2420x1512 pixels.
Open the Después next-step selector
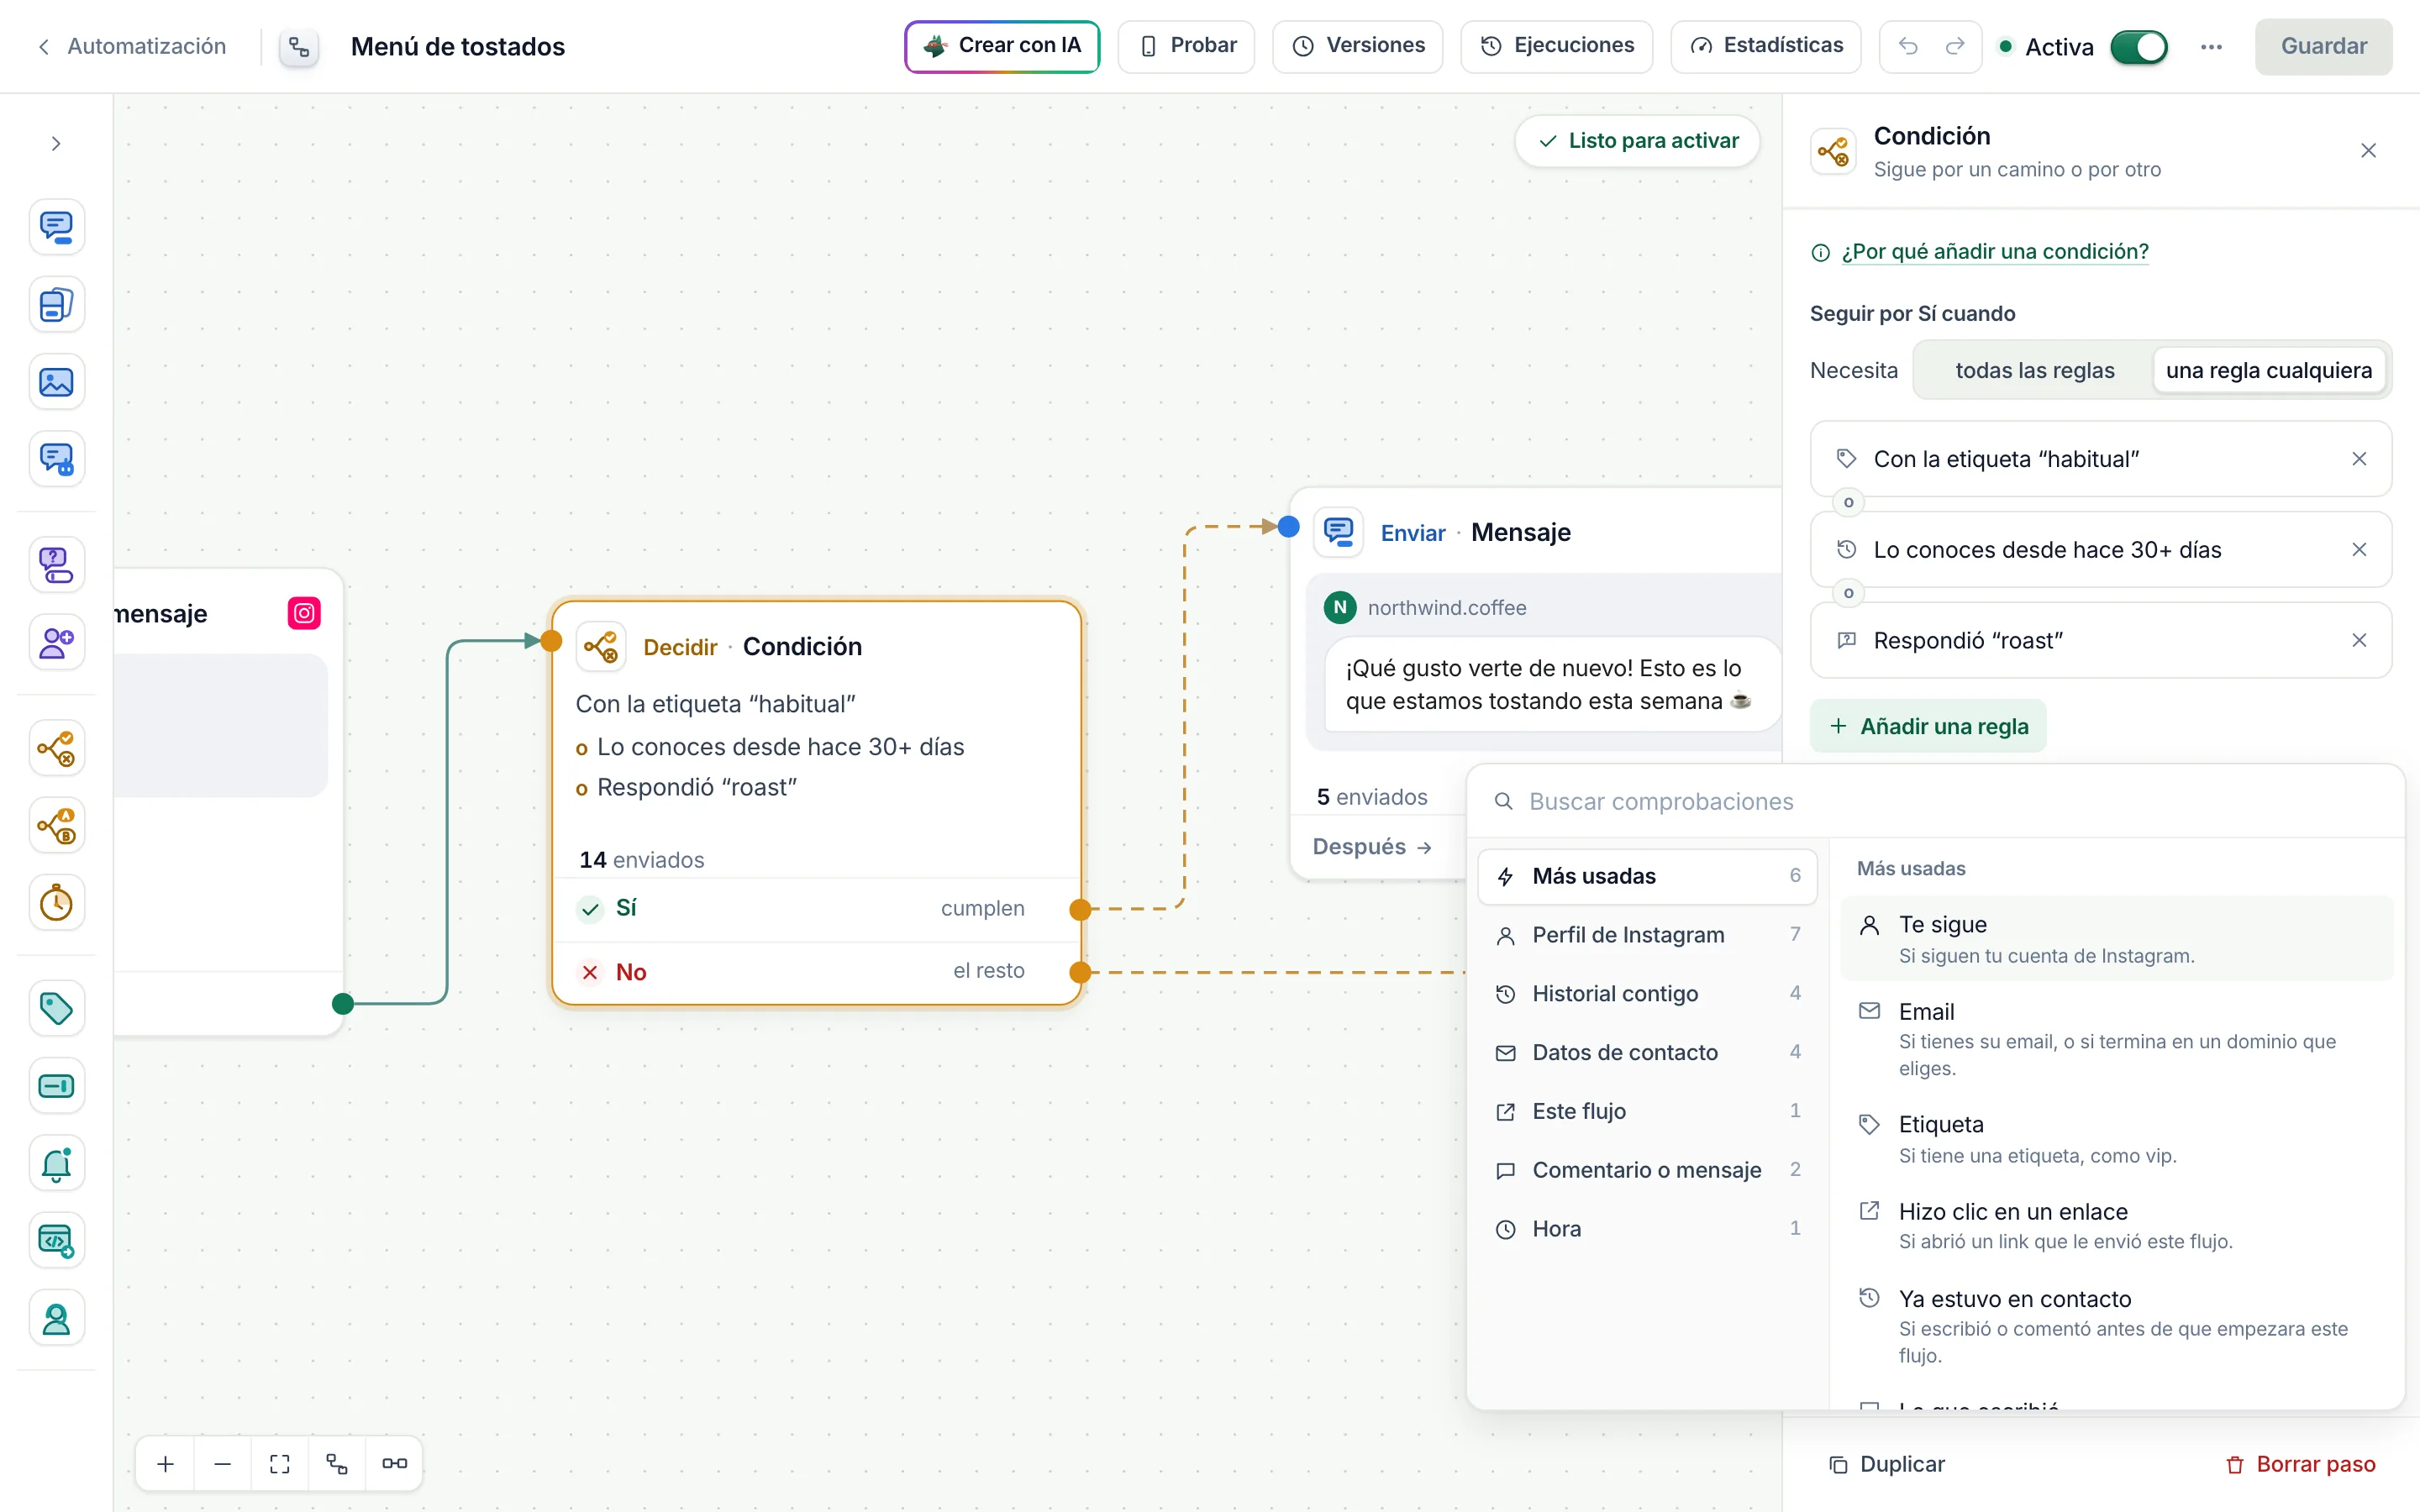pos(1372,847)
